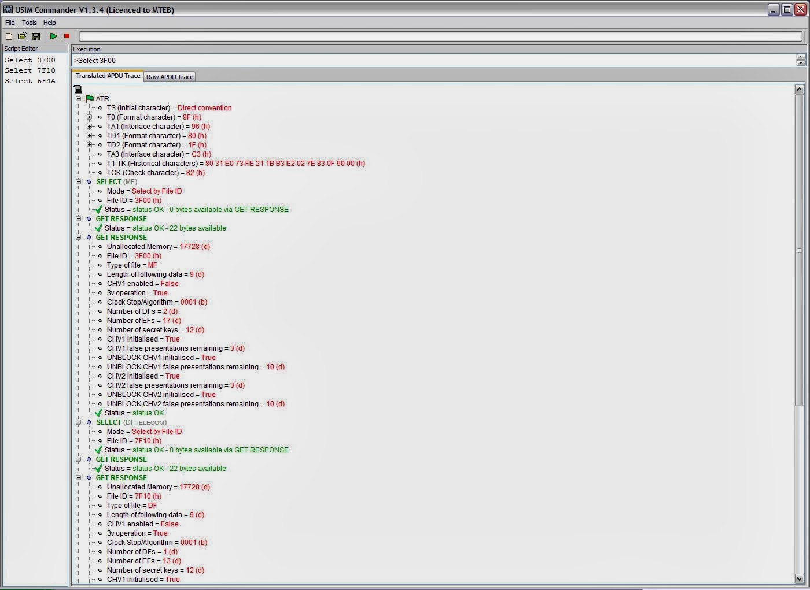
Task: Save the current script
Action: pyautogui.click(x=36, y=36)
